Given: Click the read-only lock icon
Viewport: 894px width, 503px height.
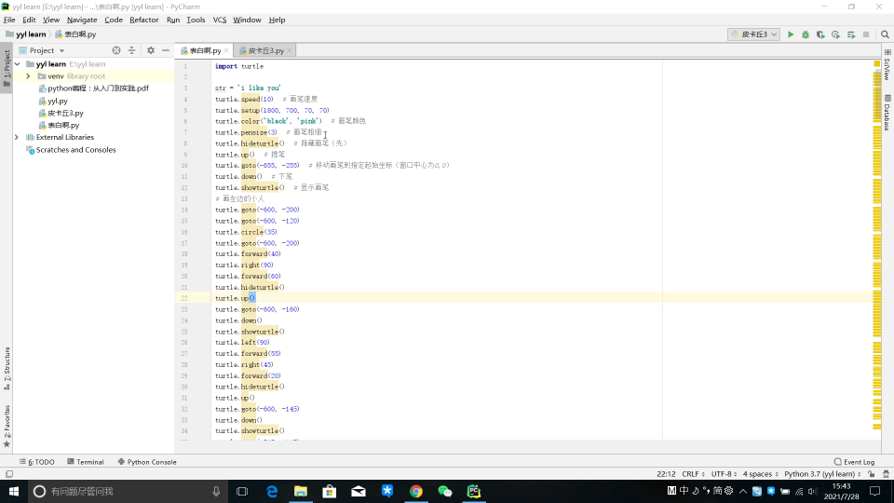Looking at the screenshot, I should click(x=872, y=474).
